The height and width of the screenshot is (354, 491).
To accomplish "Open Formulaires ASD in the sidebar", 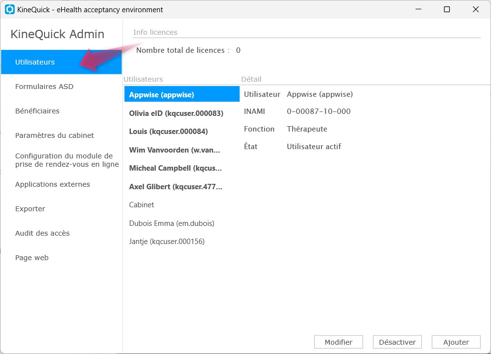I will (44, 87).
